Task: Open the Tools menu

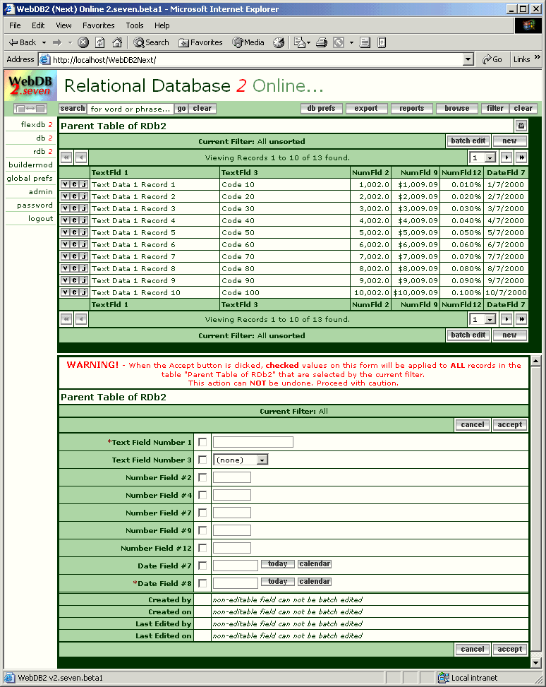Action: [135, 25]
